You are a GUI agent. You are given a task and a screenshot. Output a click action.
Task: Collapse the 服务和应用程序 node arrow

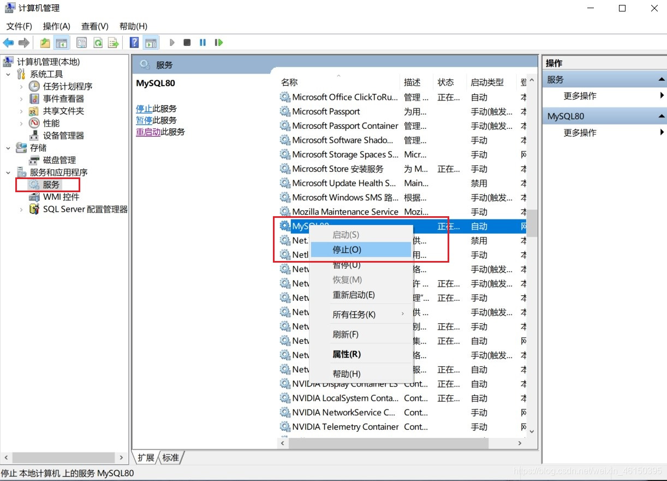point(8,173)
